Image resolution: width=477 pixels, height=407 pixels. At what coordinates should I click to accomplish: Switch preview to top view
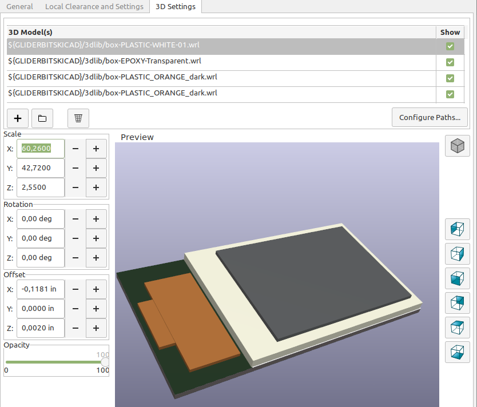pyautogui.click(x=457, y=328)
